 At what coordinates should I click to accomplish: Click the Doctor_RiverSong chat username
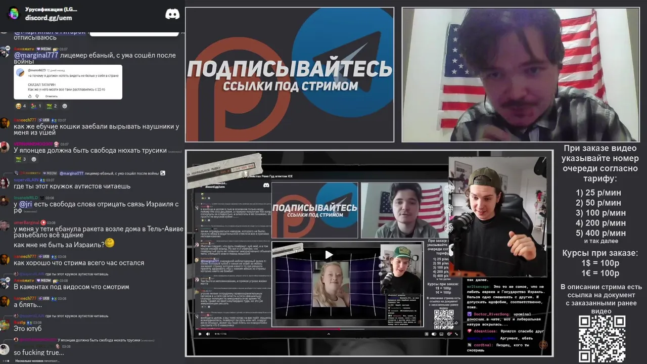492,313
